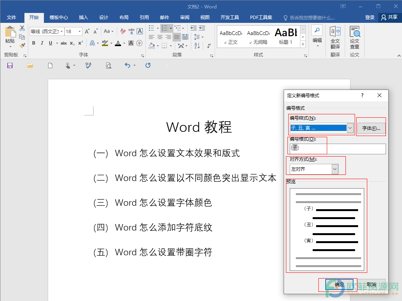Open the 编辑 (Editing) menu
402x301 pixels.
(x=317, y=36)
